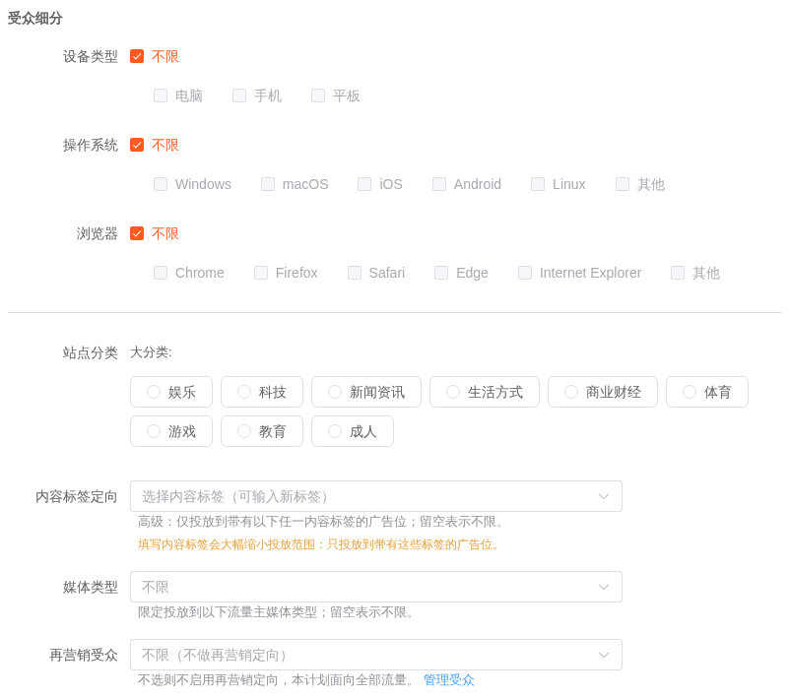
Task: Check 其他 under 浏览器
Action: [x=678, y=273]
